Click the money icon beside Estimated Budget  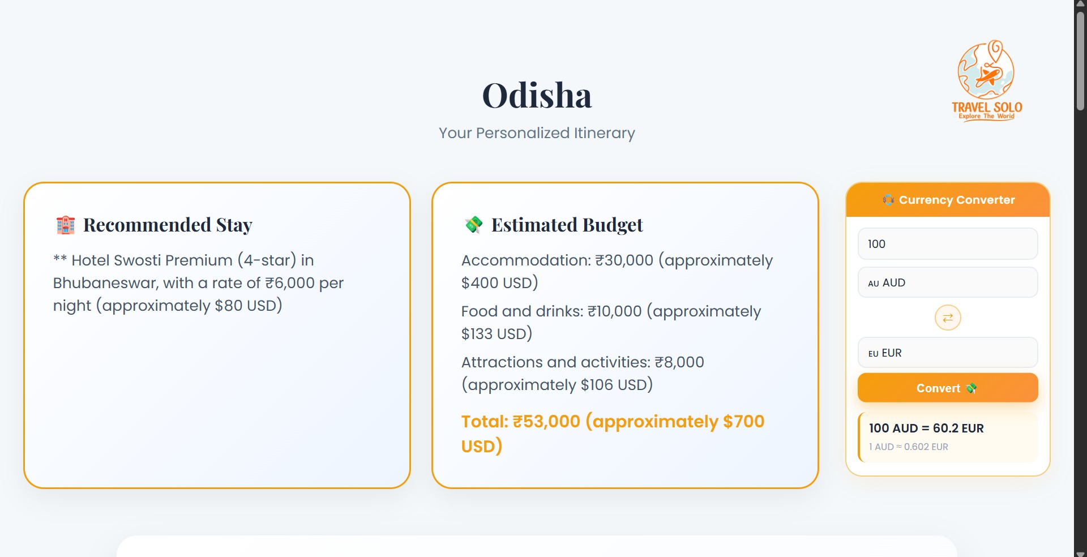click(474, 225)
